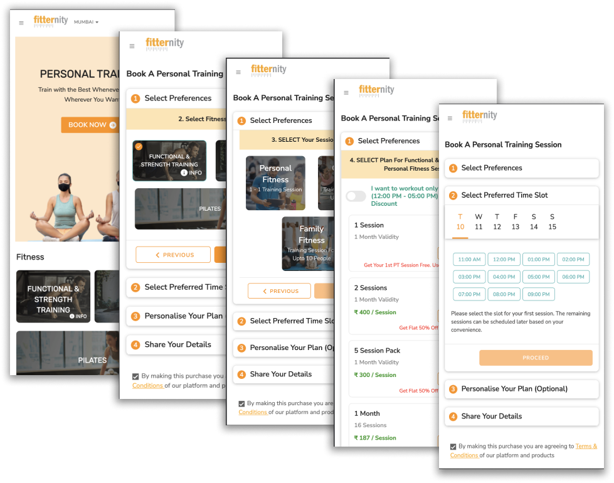Viewport: 614px width, 483px height.
Task: Click Fitternity logo on the home screen
Action: pyautogui.click(x=51, y=21)
